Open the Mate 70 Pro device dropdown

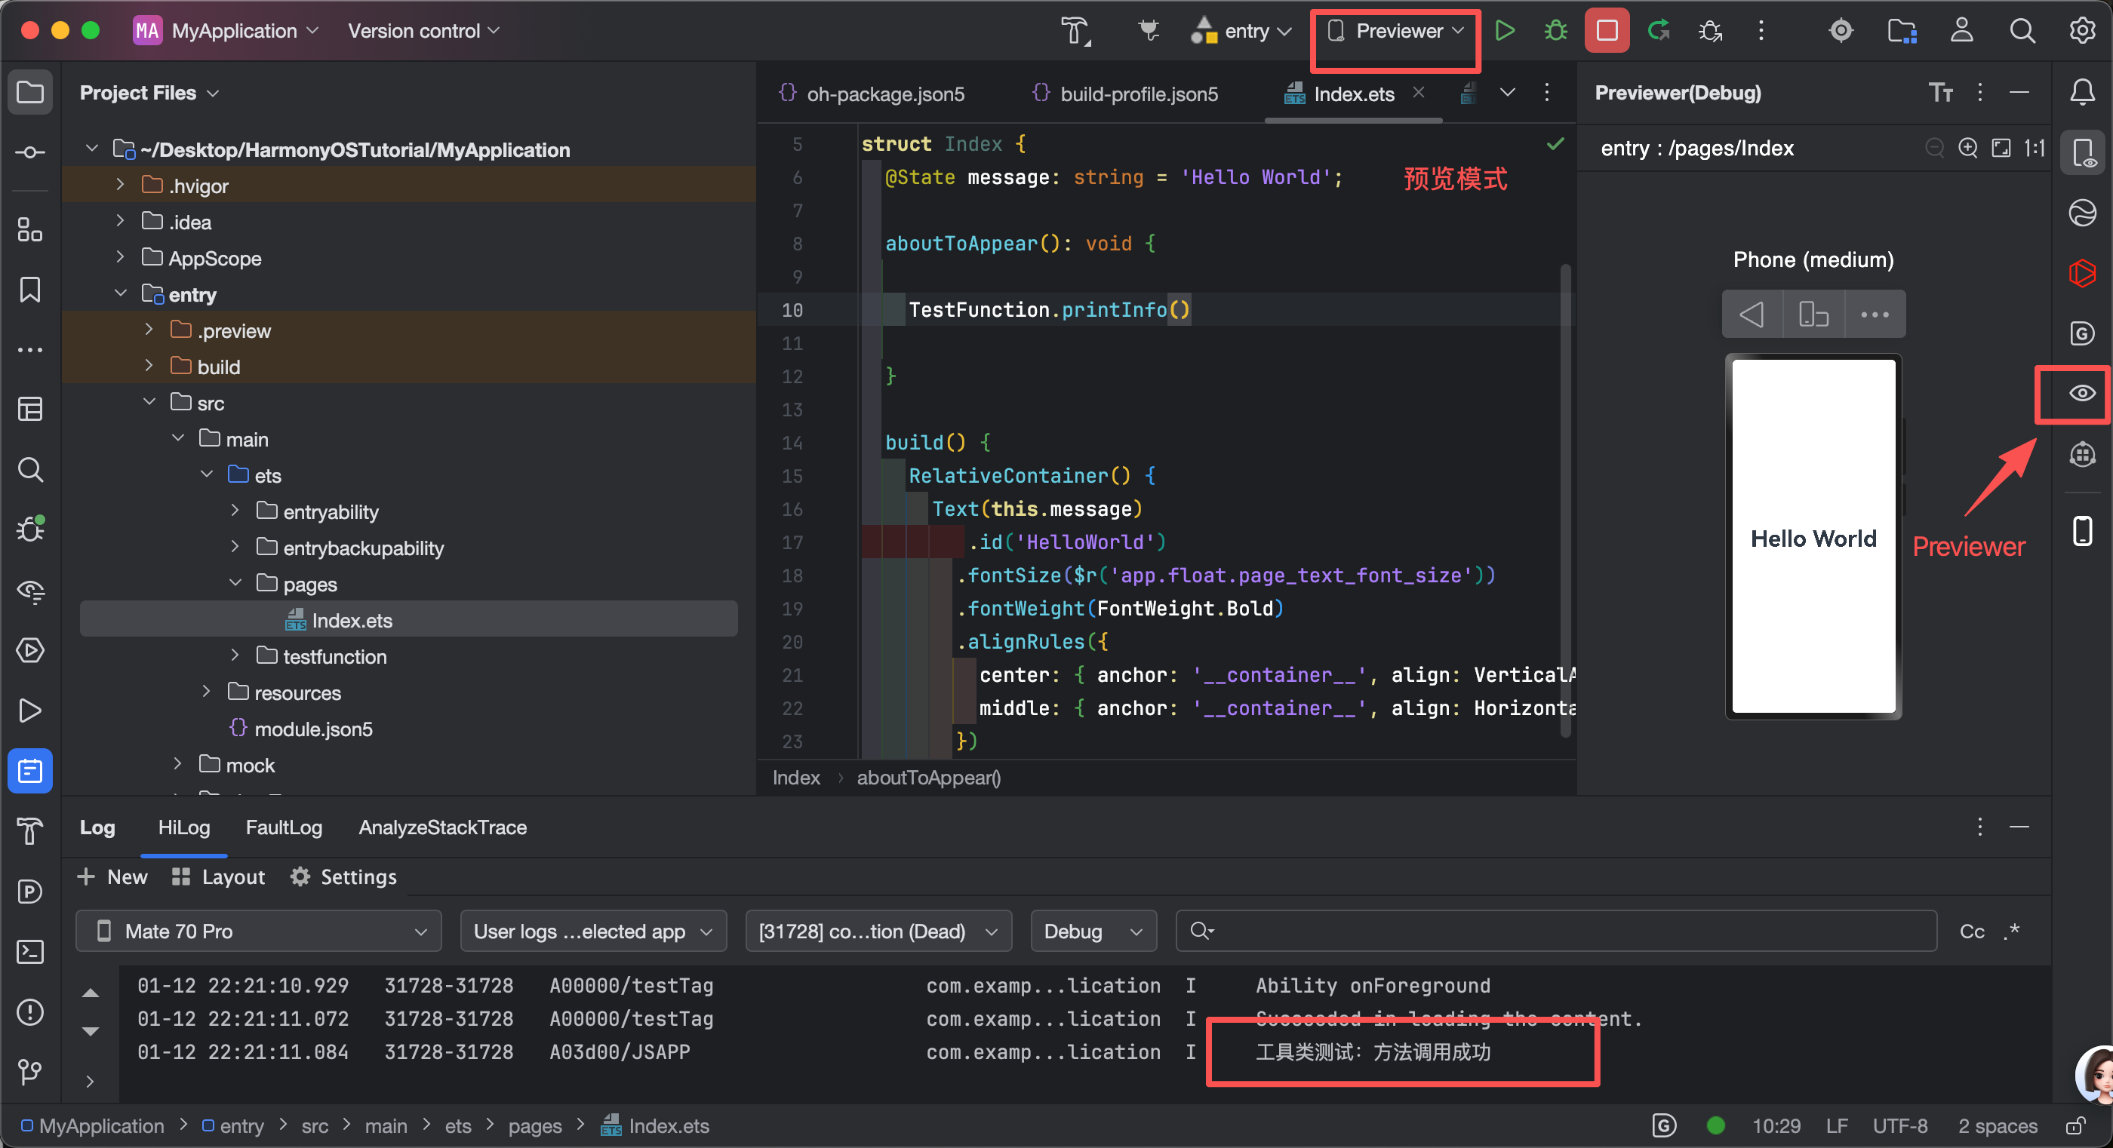tap(258, 932)
